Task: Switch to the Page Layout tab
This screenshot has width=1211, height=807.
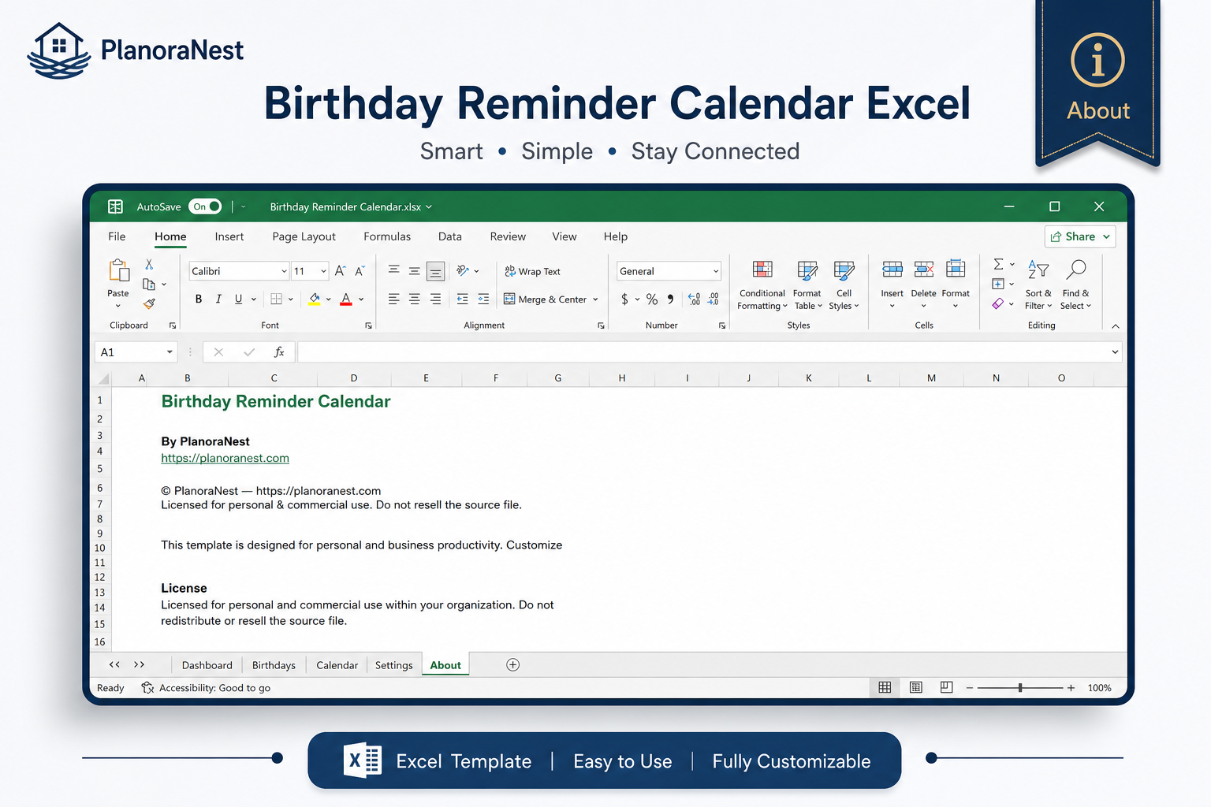Action: pyautogui.click(x=304, y=236)
